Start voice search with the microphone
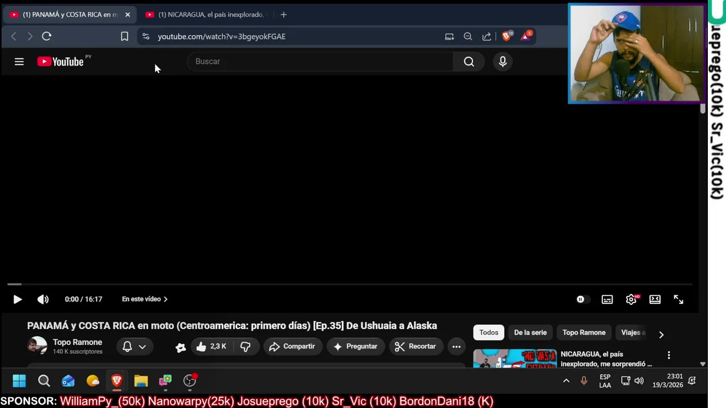This screenshot has height=408, width=726. point(503,61)
